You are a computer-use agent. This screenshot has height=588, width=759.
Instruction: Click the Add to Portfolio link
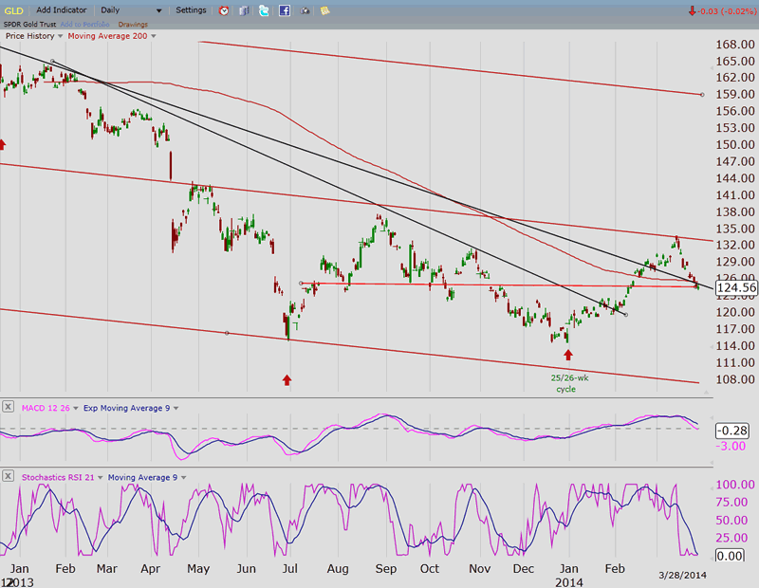(86, 24)
